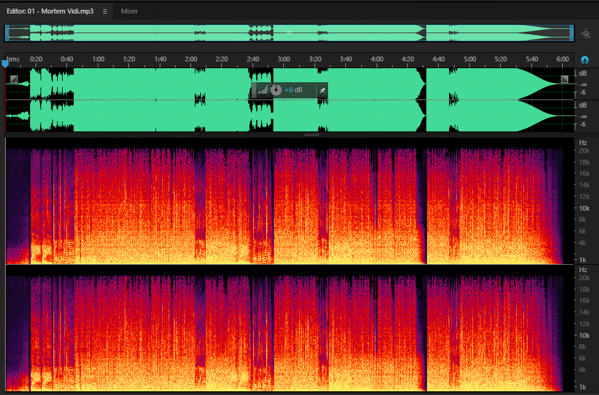Click the navigator's right zoom handle
This screenshot has height=395, width=599.
click(x=571, y=33)
